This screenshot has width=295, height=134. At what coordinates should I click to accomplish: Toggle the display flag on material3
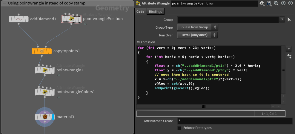point(52,117)
